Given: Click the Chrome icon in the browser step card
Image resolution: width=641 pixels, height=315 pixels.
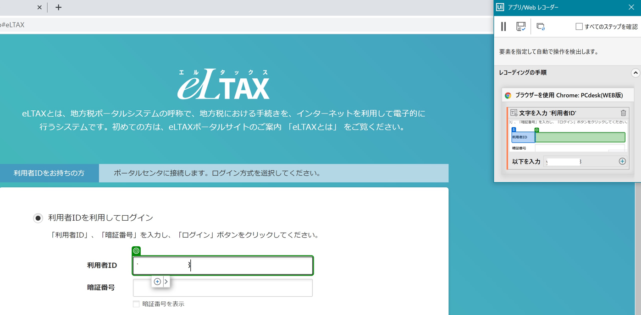Looking at the screenshot, I should (508, 95).
